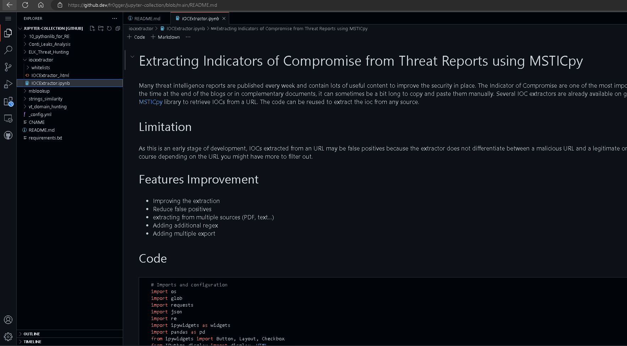Screen dimensions: 627x346
Task: Collapse all folders in Explorer
Action: [118, 28]
